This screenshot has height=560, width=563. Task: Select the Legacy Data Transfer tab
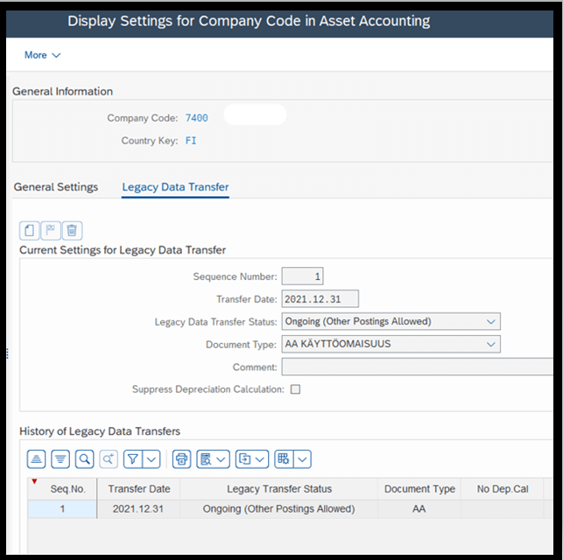(175, 187)
